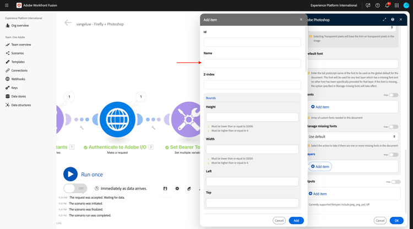This screenshot has width=413, height=229.
Task: Click the Name input field
Action: [x=252, y=63]
